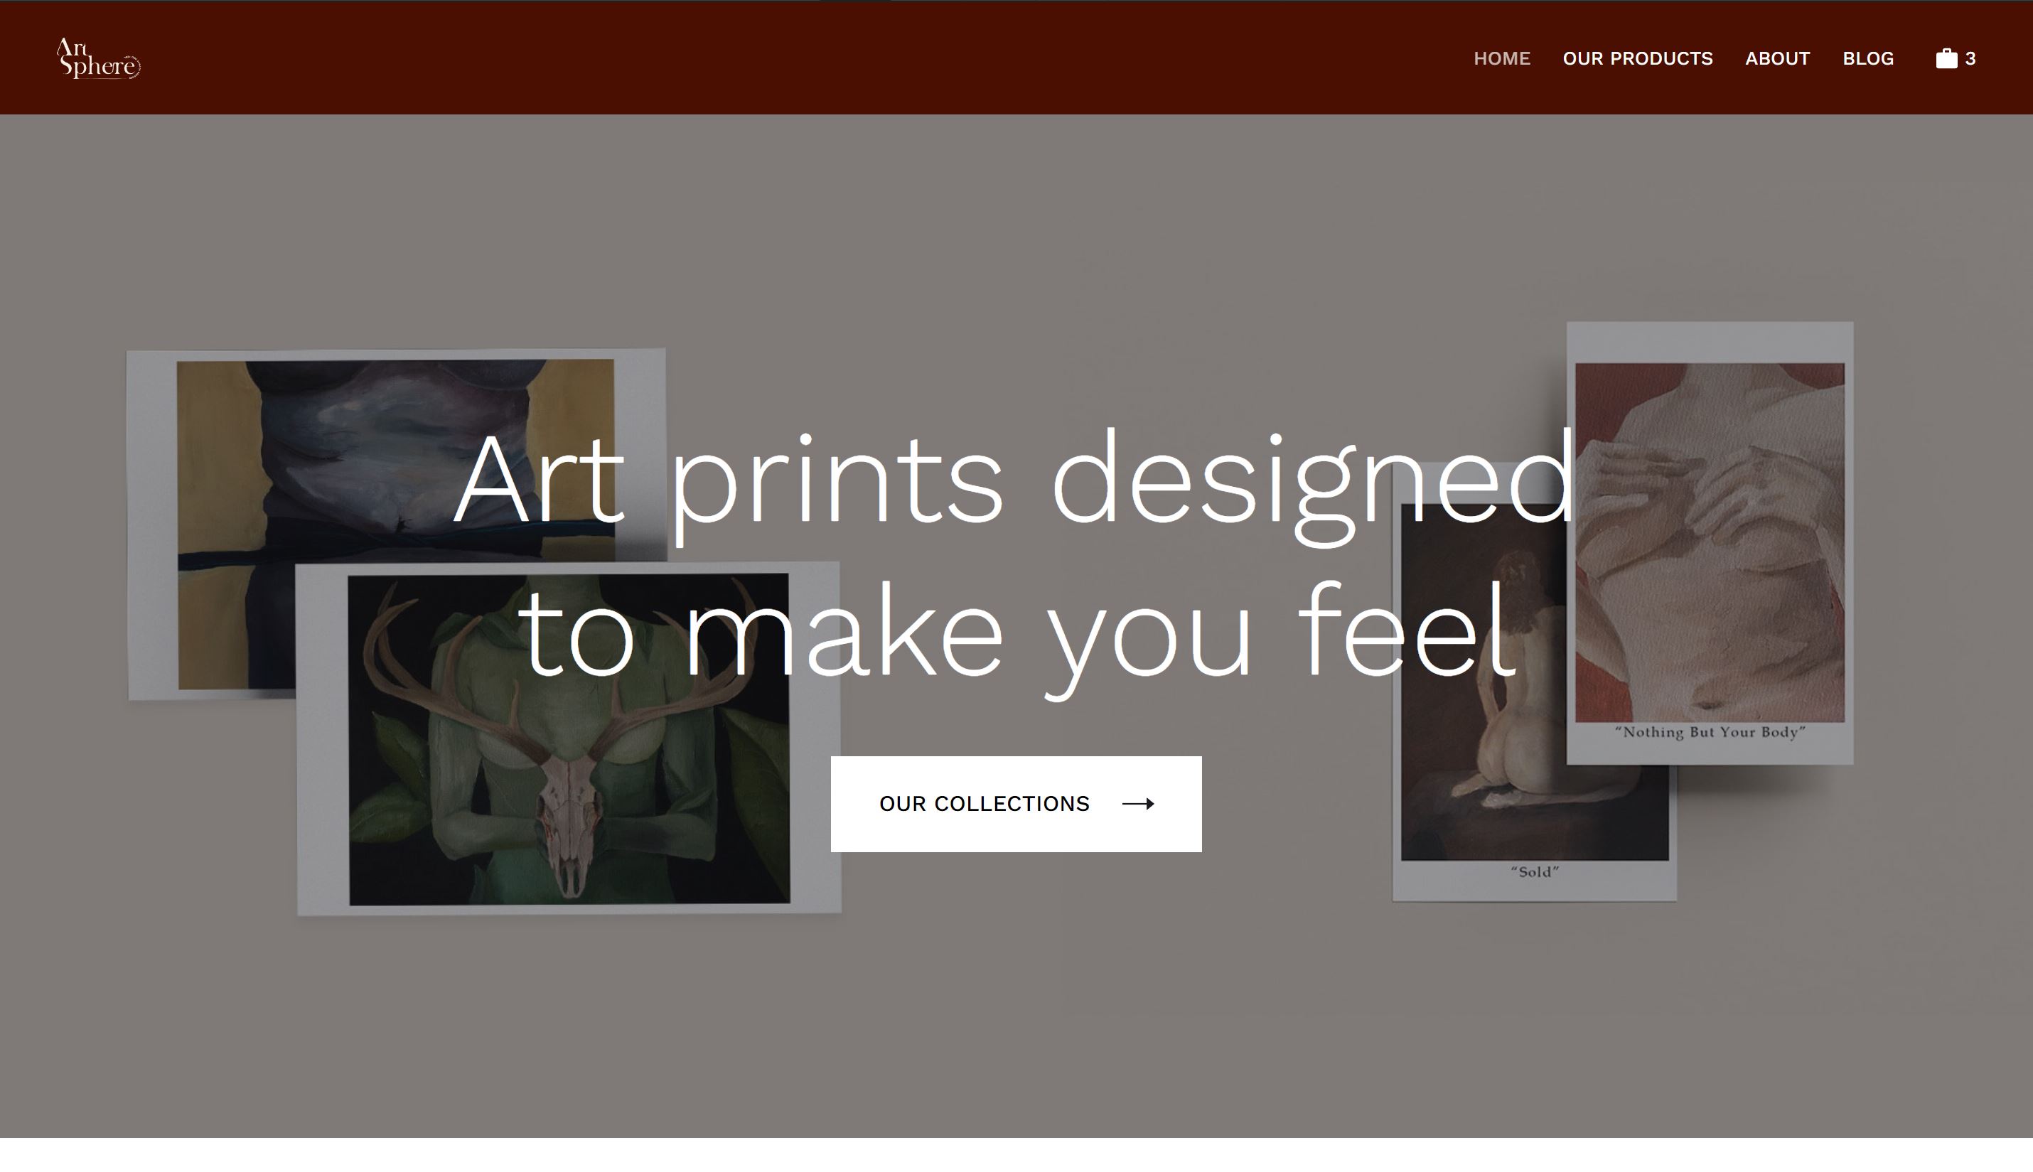2033x1172 pixels.
Task: Go to the Home menu item
Action: (x=1501, y=59)
